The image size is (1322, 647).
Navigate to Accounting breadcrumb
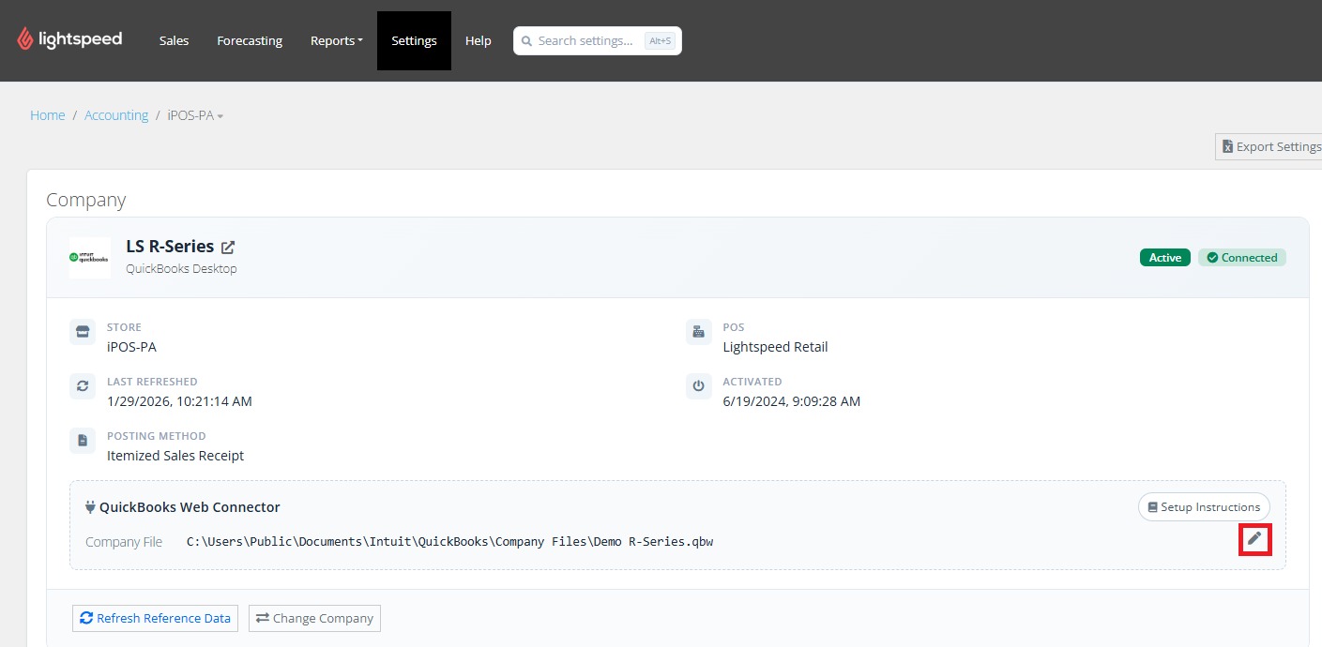116,115
